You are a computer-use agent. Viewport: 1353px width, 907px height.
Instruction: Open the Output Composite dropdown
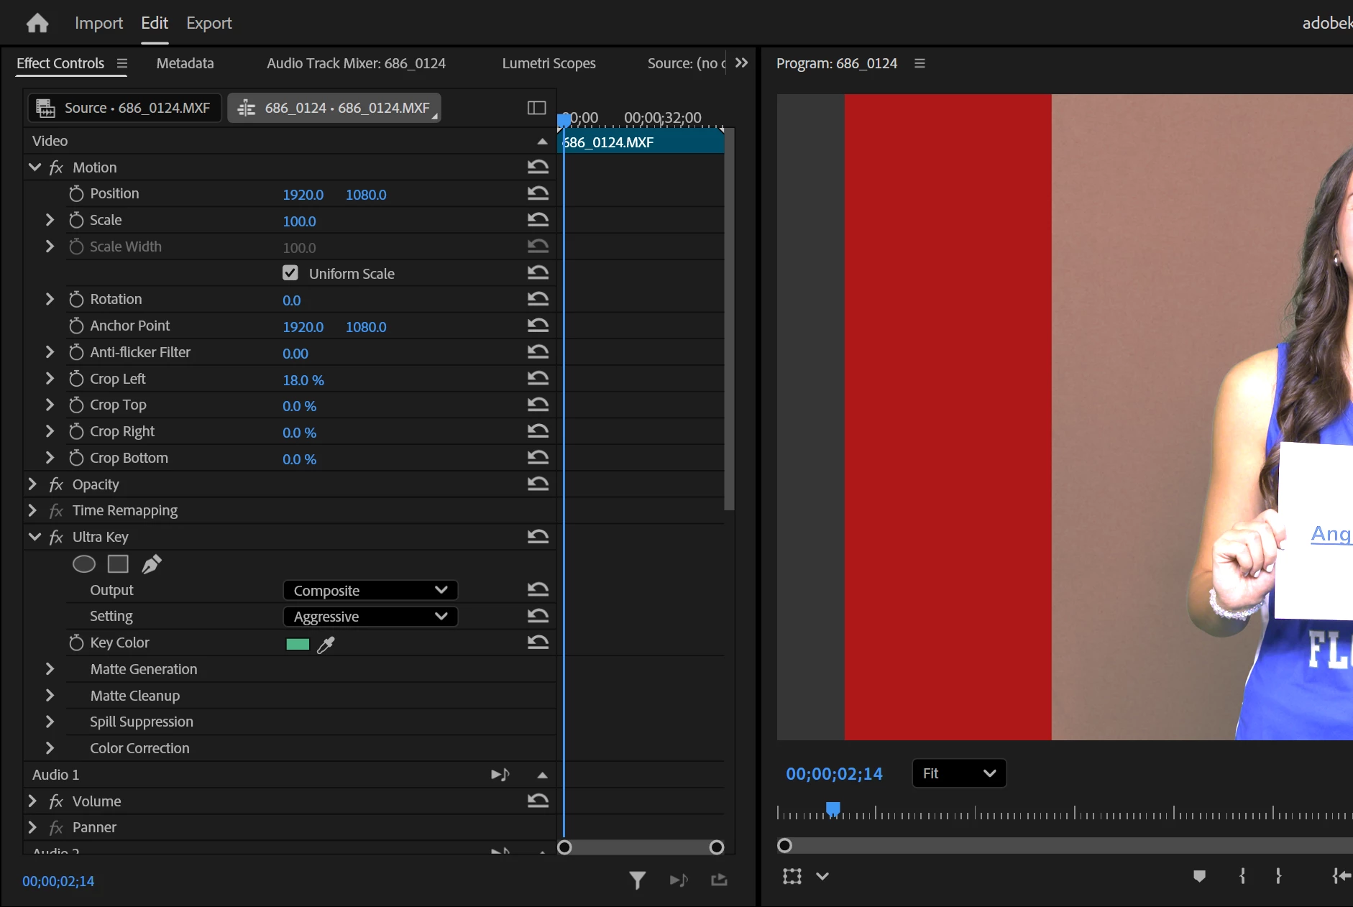click(x=370, y=590)
